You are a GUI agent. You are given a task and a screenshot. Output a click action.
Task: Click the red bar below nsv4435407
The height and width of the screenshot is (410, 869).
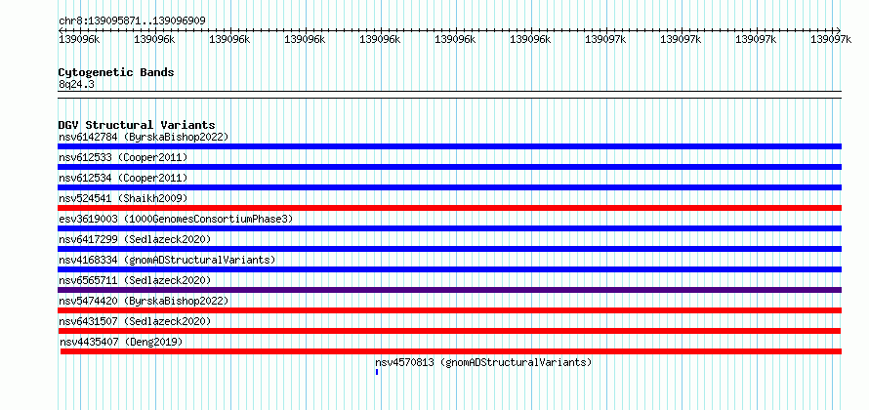click(x=450, y=351)
